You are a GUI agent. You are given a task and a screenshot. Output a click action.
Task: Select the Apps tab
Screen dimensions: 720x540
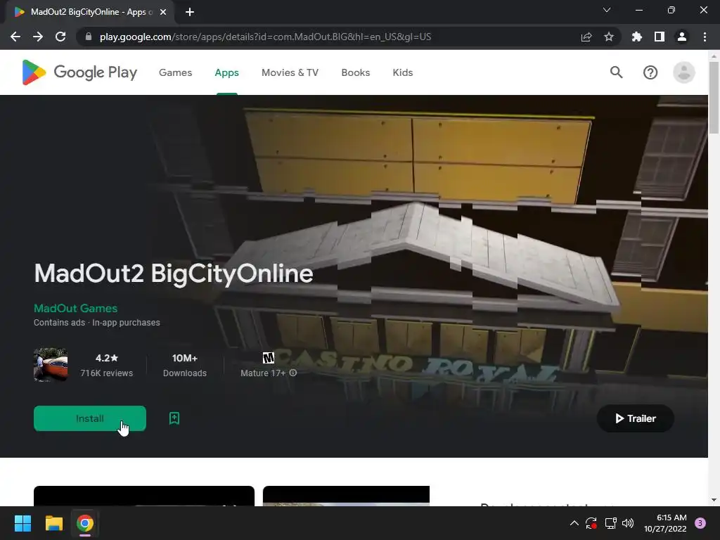pos(227,72)
